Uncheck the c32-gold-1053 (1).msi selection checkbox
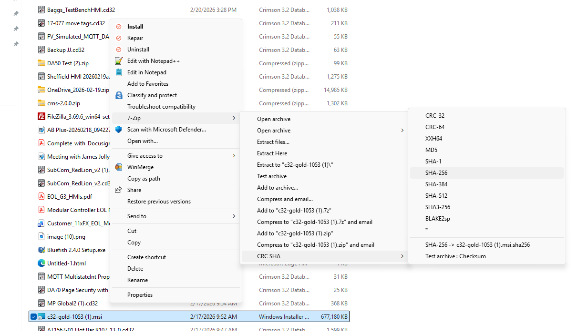 pyautogui.click(x=33, y=317)
